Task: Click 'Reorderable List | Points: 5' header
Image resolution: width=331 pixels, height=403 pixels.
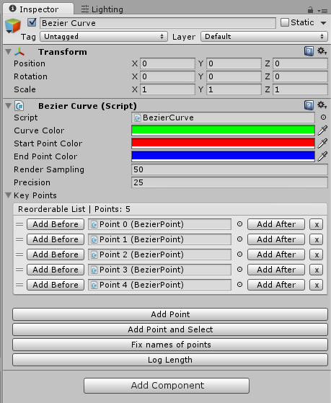Action: [x=170, y=209]
